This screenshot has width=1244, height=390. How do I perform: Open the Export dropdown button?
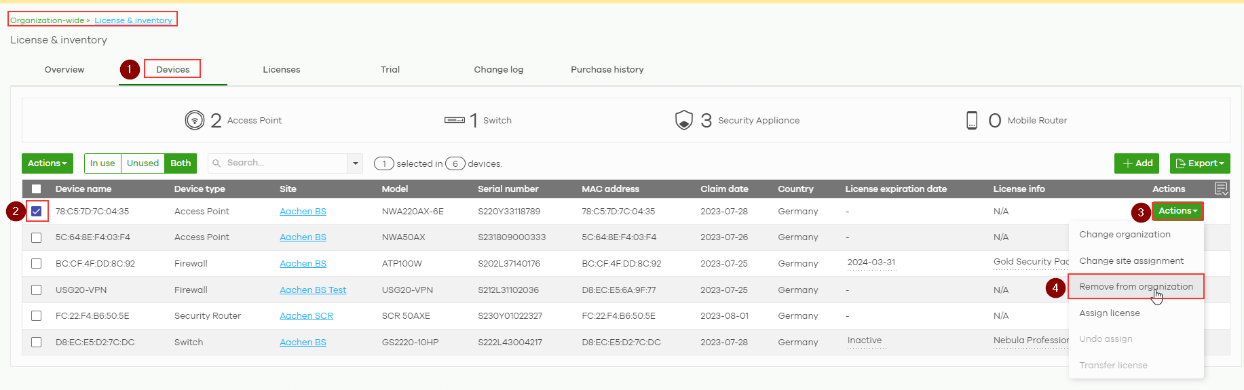click(1199, 163)
